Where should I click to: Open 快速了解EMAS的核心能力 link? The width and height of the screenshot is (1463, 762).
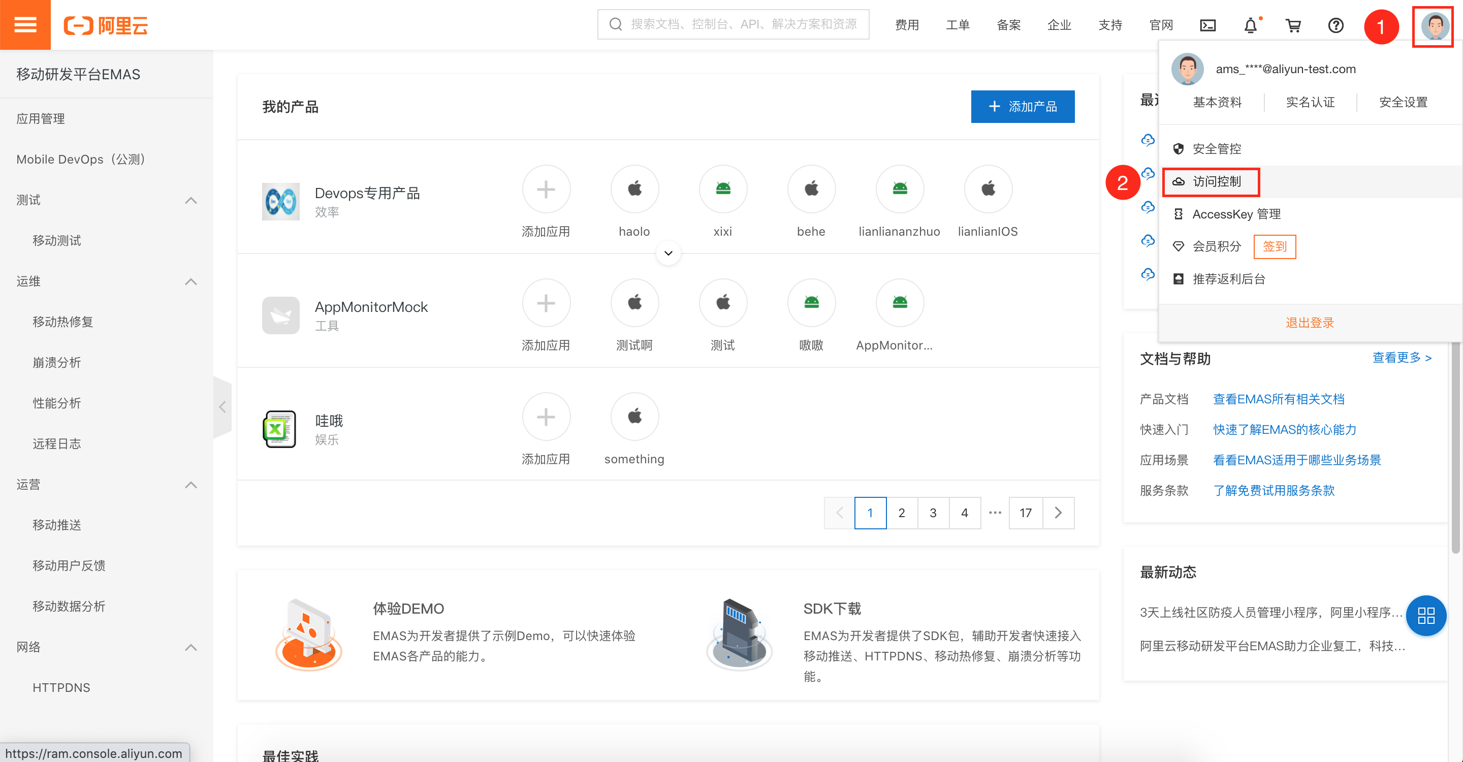[1285, 429]
